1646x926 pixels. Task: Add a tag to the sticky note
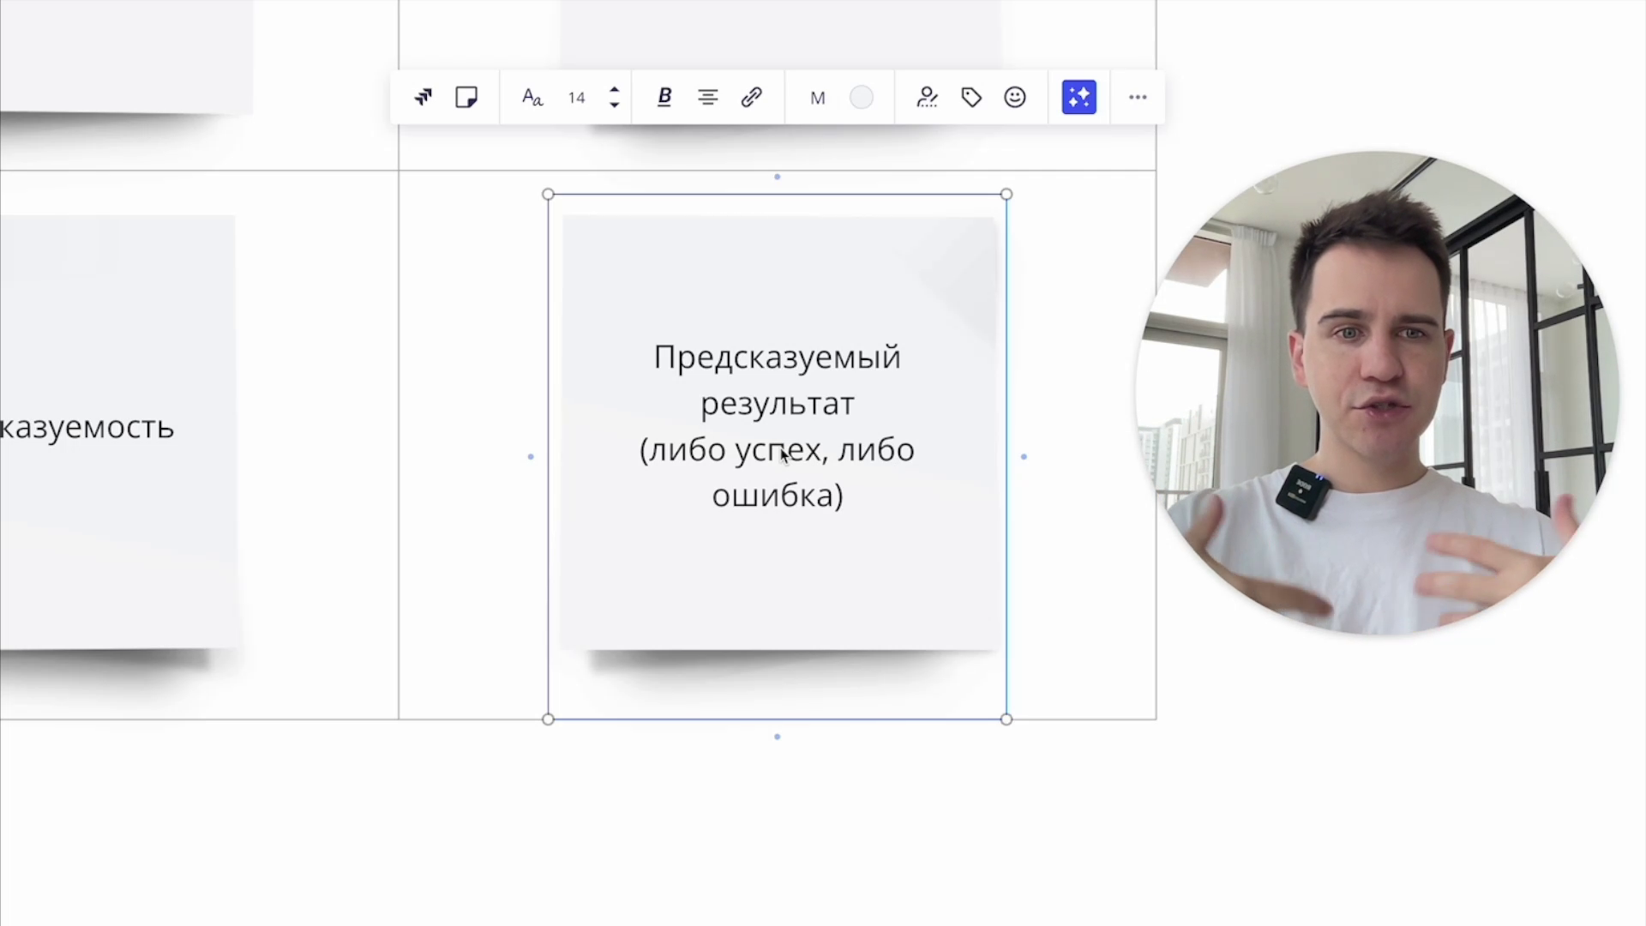[x=970, y=97]
